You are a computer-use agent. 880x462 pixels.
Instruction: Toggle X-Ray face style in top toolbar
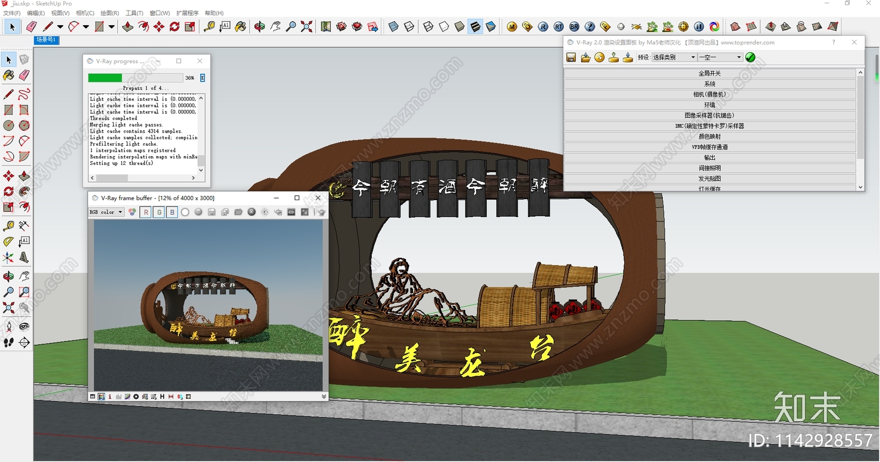click(393, 26)
